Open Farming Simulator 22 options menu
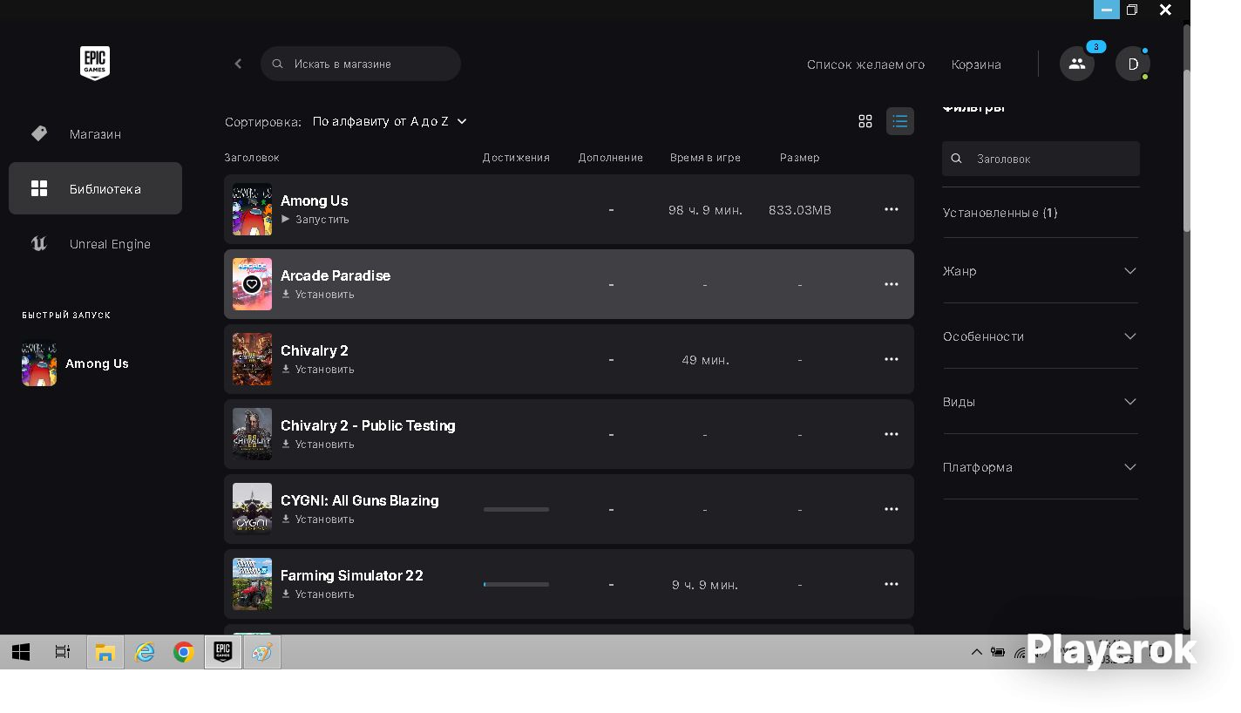The height and width of the screenshot is (713, 1241). [x=892, y=584]
